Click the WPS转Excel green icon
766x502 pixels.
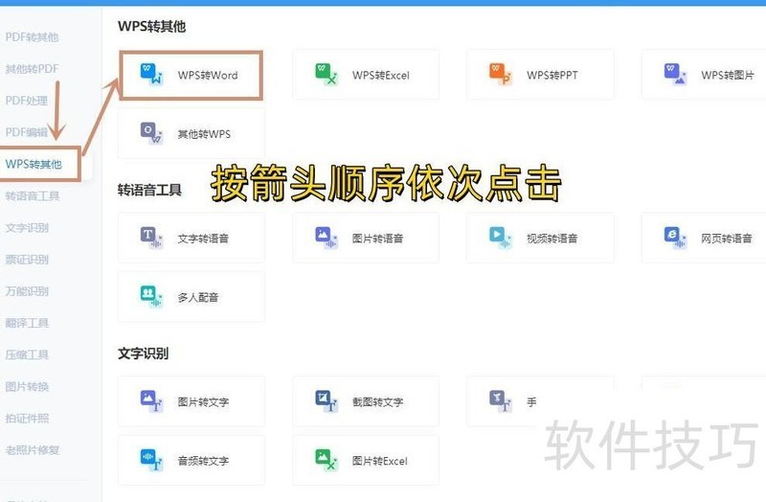click(x=326, y=74)
